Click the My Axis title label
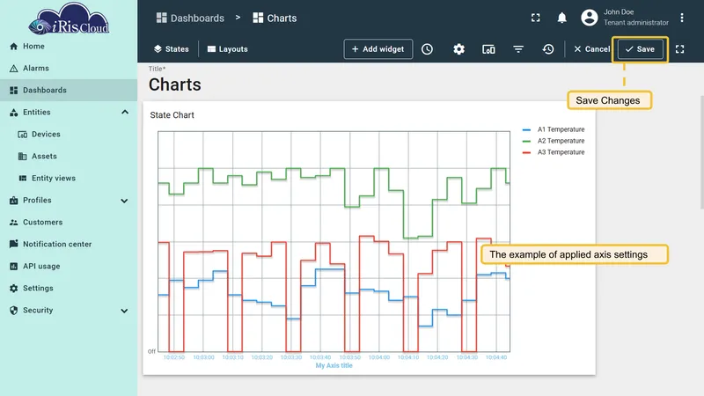This screenshot has width=704, height=396. pos(334,365)
